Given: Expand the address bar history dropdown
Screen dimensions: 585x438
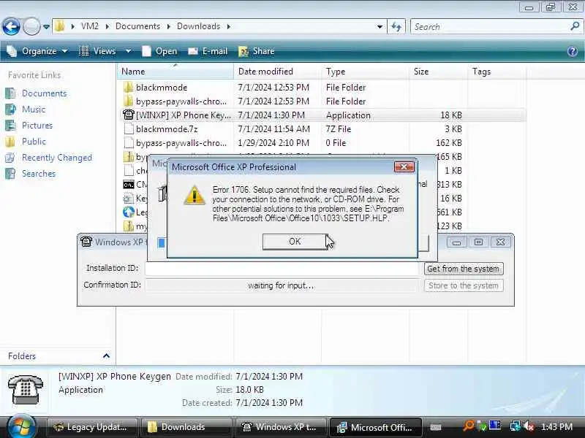Looking at the screenshot, I should 380,26.
